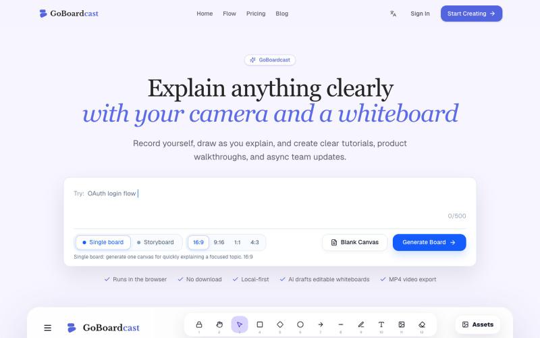Choose the Storyboard mode

point(155,243)
